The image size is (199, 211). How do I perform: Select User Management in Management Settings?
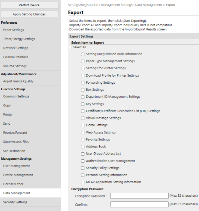click(17, 166)
